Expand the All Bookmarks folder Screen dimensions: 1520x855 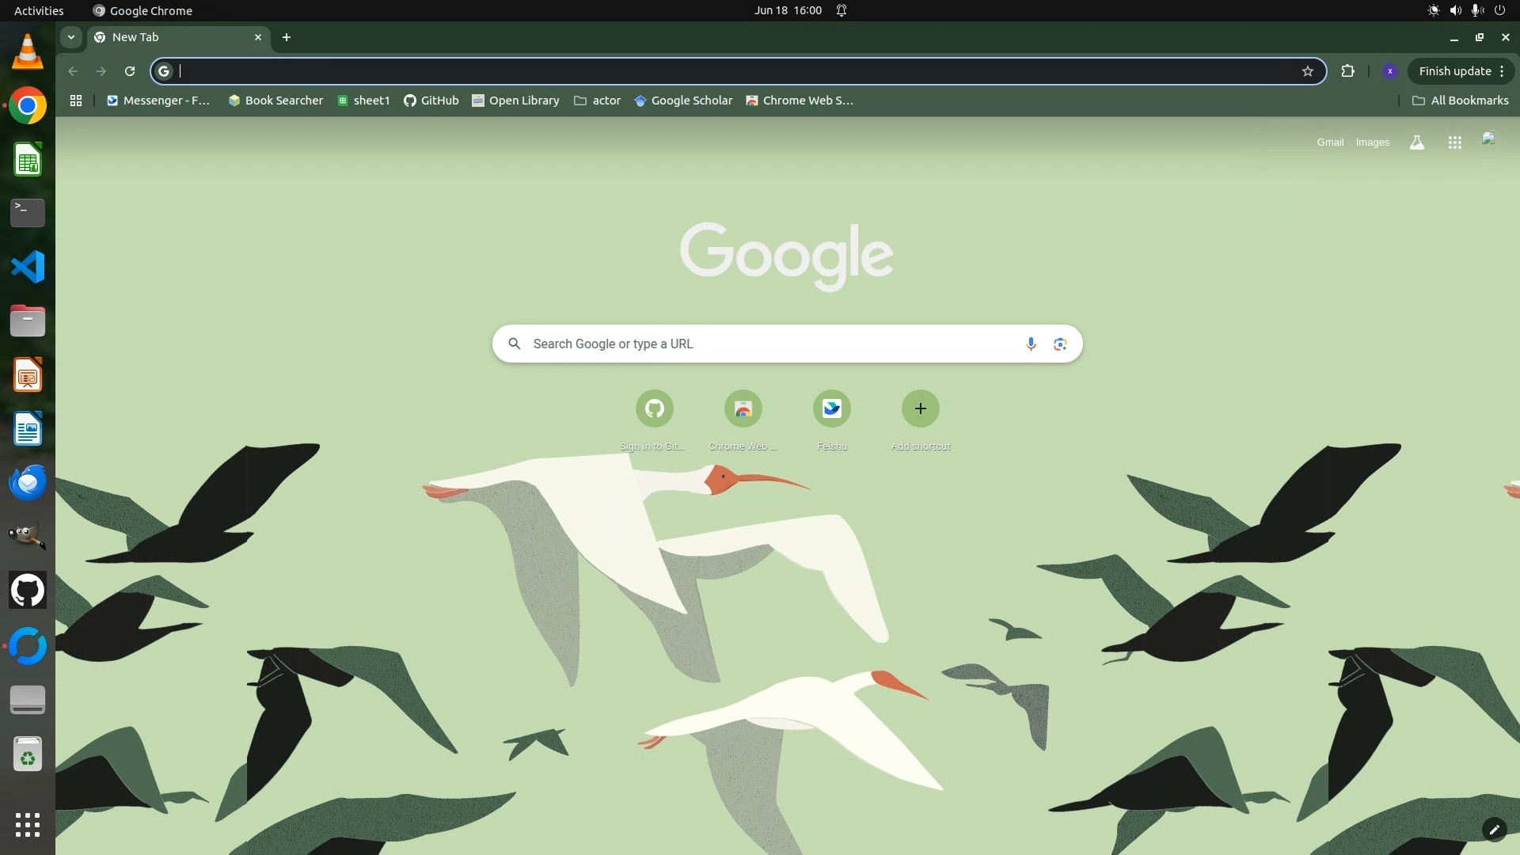tap(1460, 101)
